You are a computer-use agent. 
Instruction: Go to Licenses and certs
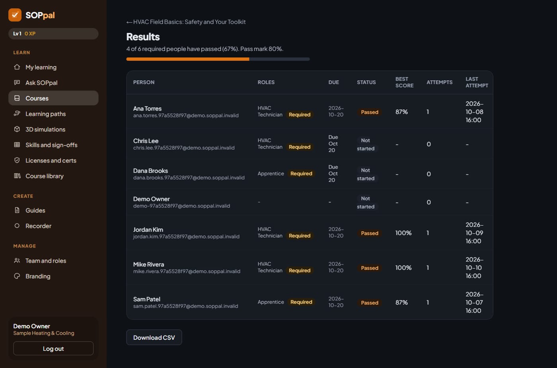pyautogui.click(x=53, y=160)
